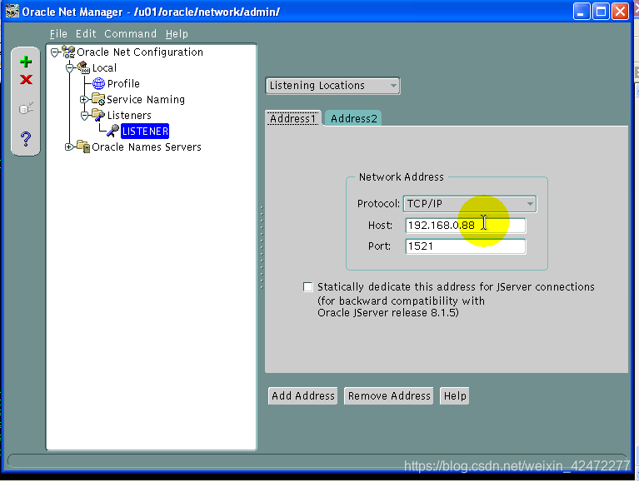The width and height of the screenshot is (639, 482).
Task: Switch to the Address2 tab
Action: (x=354, y=118)
